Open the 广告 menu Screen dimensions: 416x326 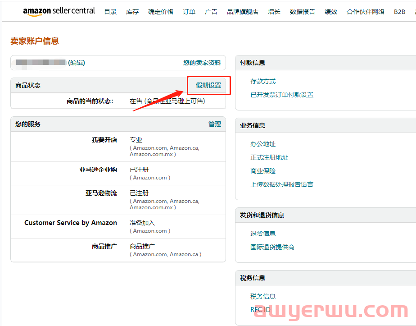point(211,12)
